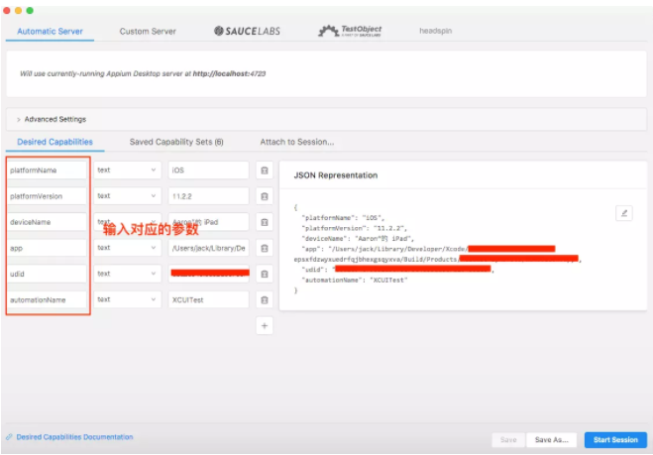Open type dropdown for udid row
The image size is (653, 455).
(127, 274)
